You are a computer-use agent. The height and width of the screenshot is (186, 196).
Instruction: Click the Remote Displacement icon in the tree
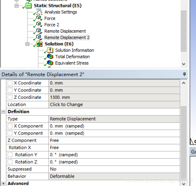pyautogui.click(x=39, y=31)
